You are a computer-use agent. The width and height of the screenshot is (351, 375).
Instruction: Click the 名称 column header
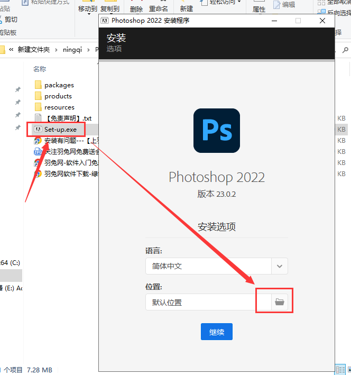(x=40, y=69)
